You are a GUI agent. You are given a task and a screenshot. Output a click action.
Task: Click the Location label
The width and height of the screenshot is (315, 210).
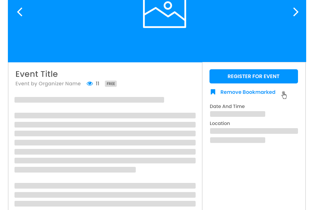point(220,123)
